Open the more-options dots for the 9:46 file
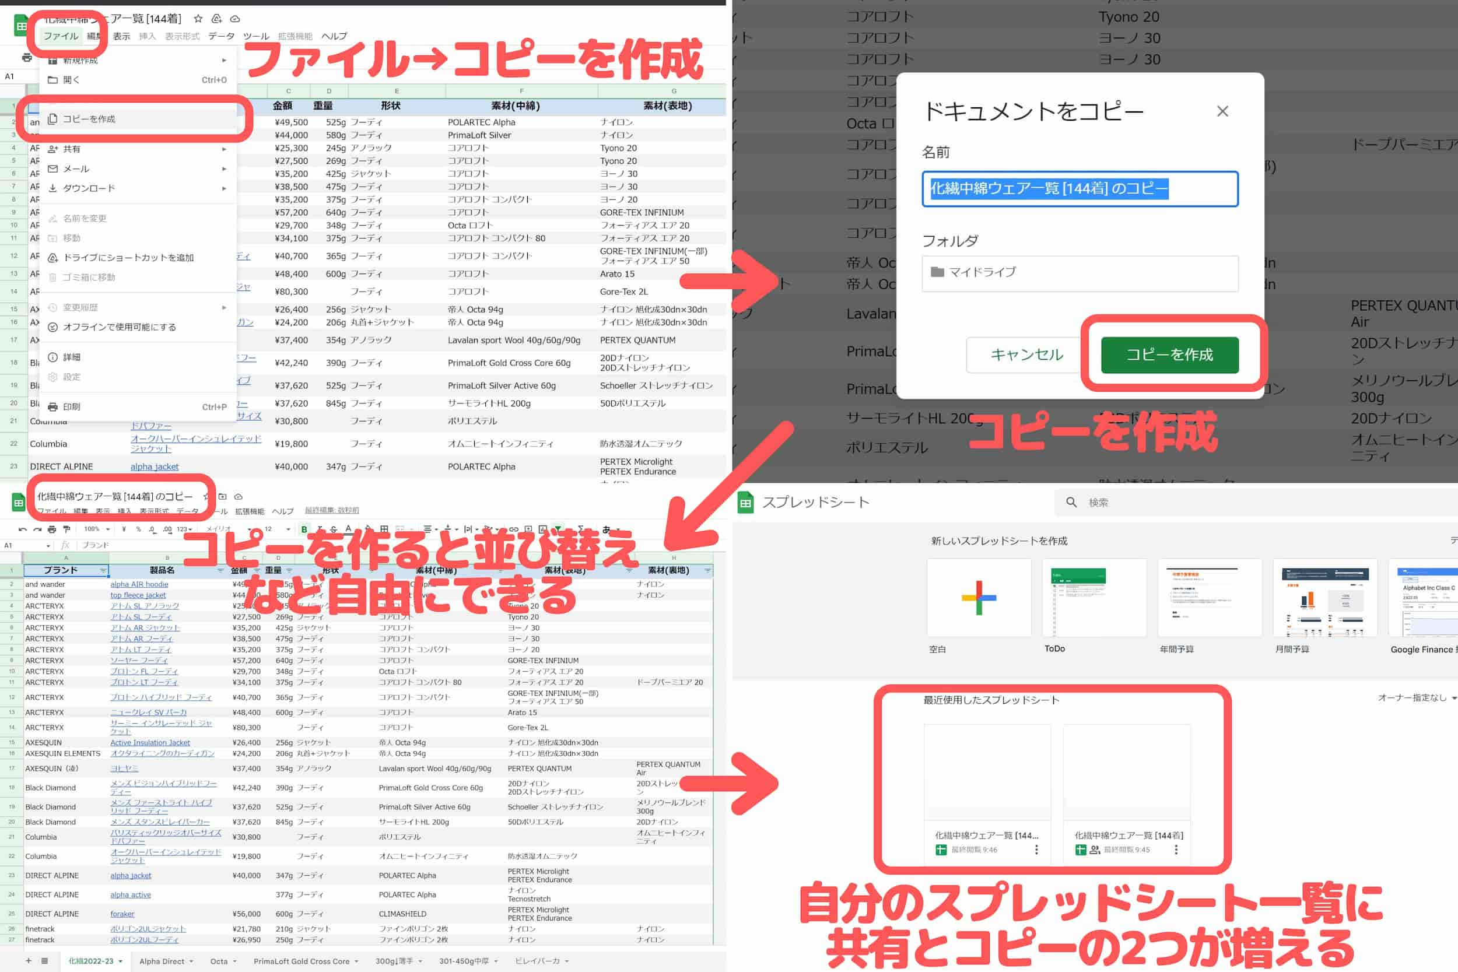Screen dimensions: 1458x972 [x=1036, y=850]
